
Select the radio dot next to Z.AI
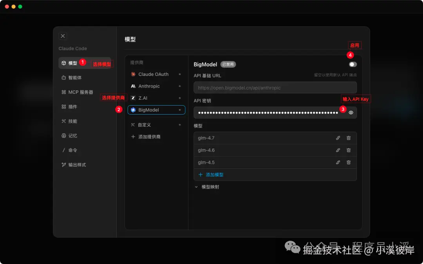click(x=179, y=98)
